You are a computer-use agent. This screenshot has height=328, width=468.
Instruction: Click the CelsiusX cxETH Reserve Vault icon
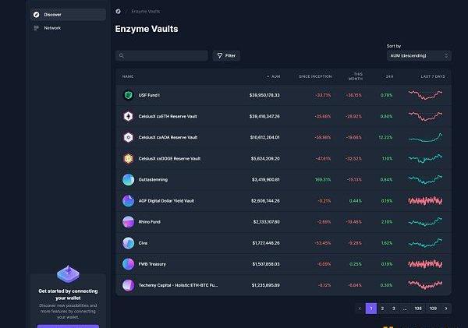pyautogui.click(x=129, y=116)
